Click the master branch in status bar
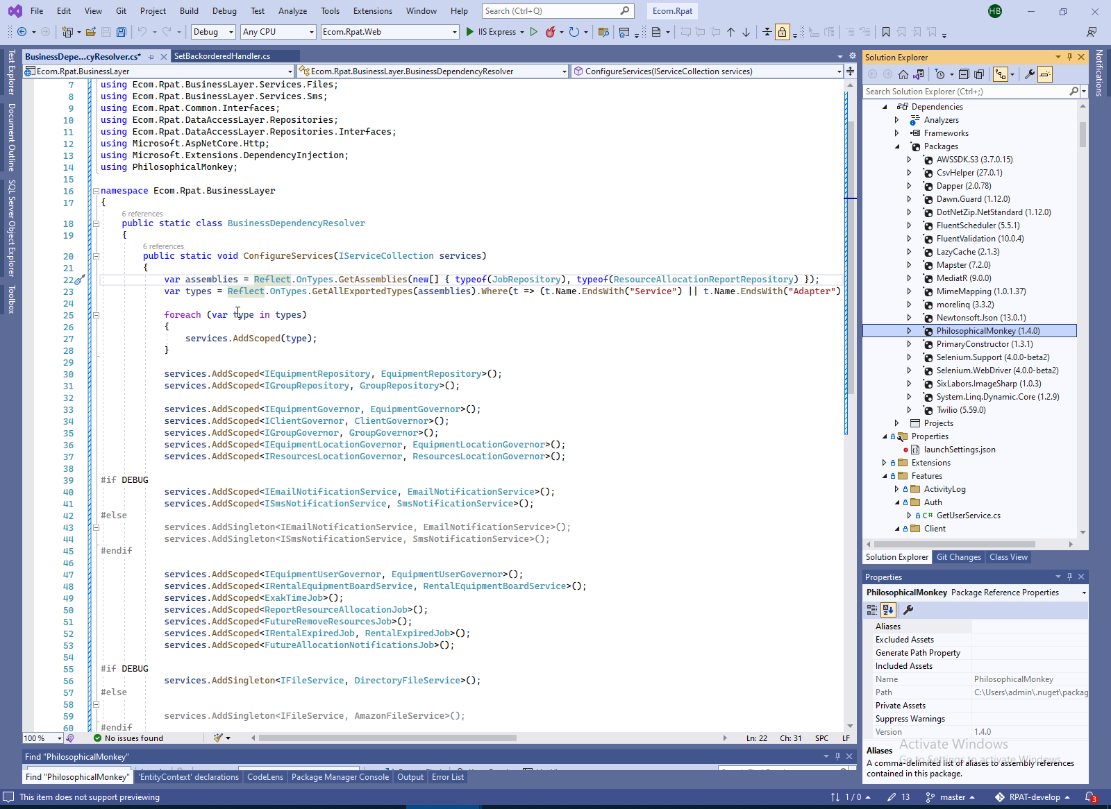1111x809 pixels. (x=952, y=797)
